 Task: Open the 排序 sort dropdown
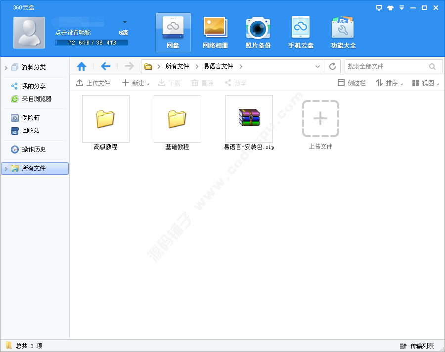pos(389,83)
